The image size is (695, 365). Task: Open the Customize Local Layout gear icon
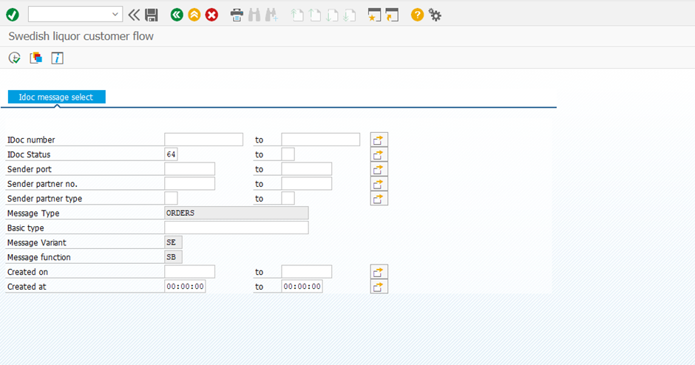pos(435,14)
